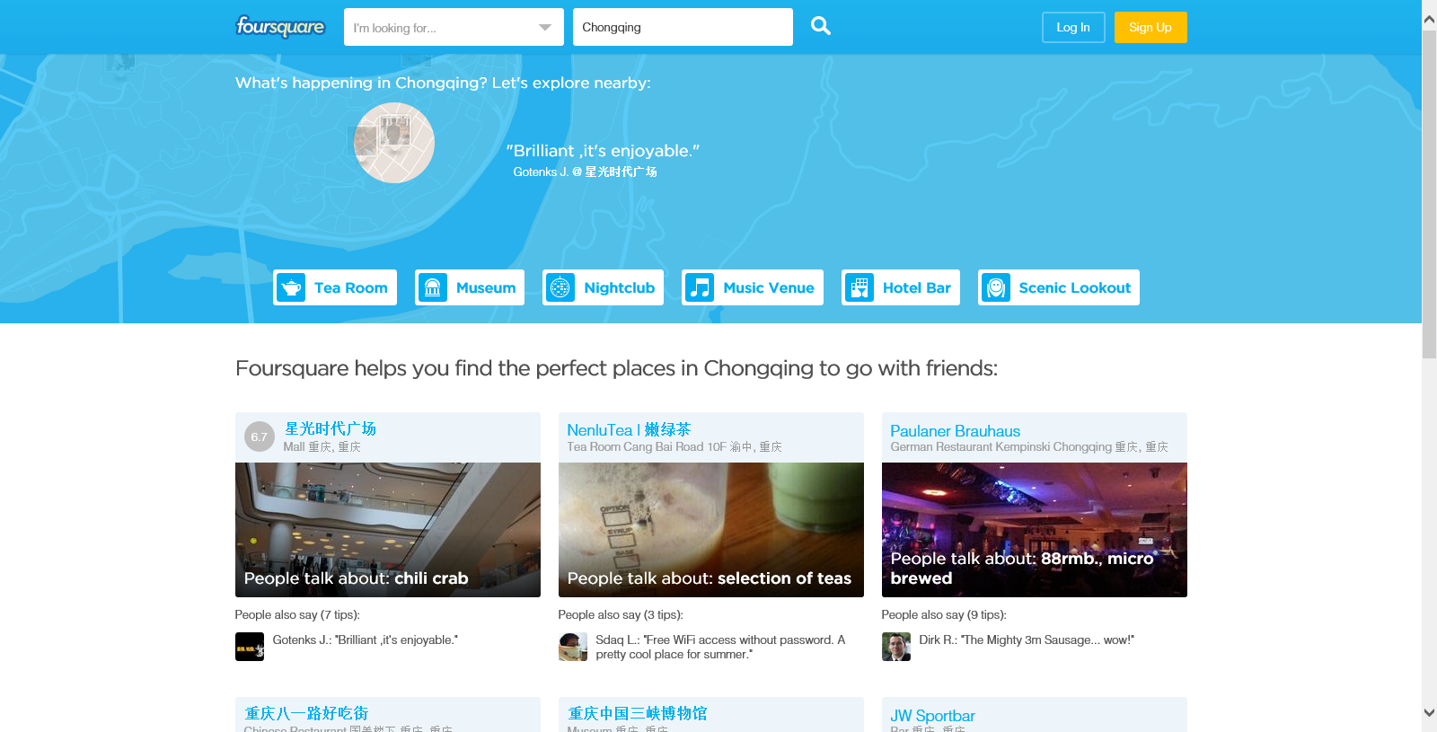Image resolution: width=1437 pixels, height=732 pixels.
Task: Click 'People also say (9 tips):' text
Action: pos(944,614)
